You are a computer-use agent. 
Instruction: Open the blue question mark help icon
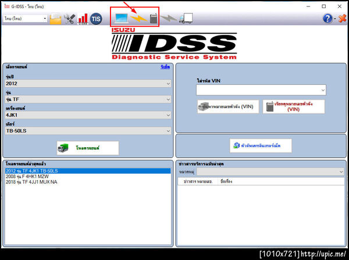(x=327, y=19)
